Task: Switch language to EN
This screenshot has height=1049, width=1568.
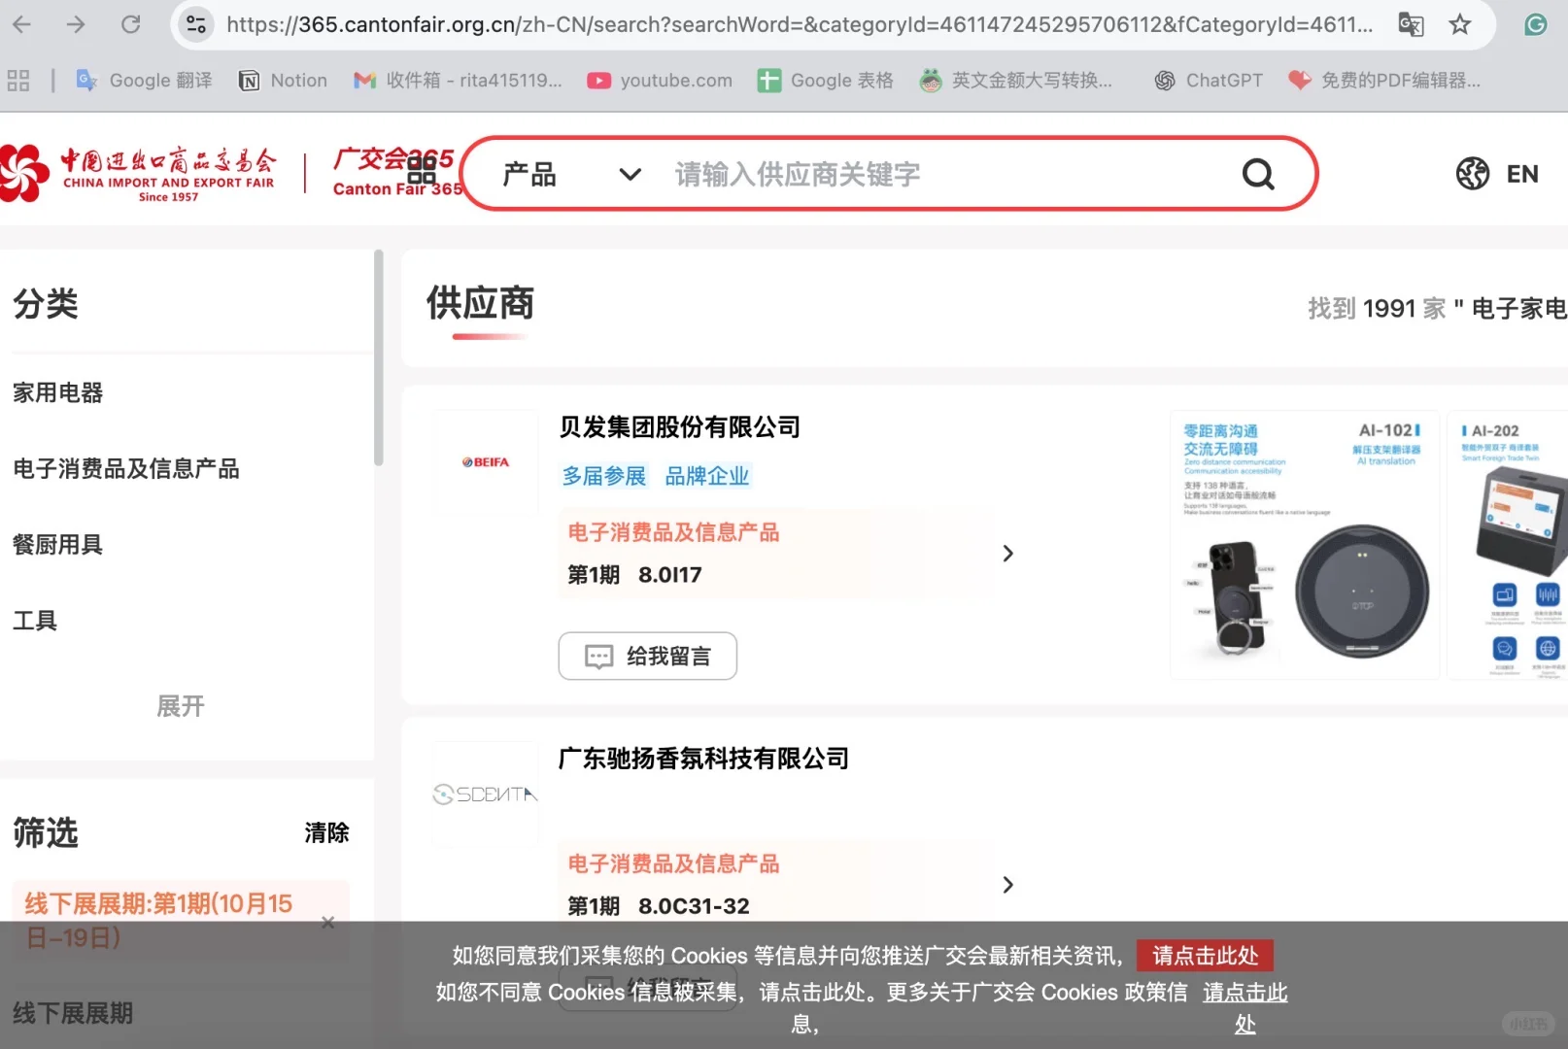Action: (1522, 174)
